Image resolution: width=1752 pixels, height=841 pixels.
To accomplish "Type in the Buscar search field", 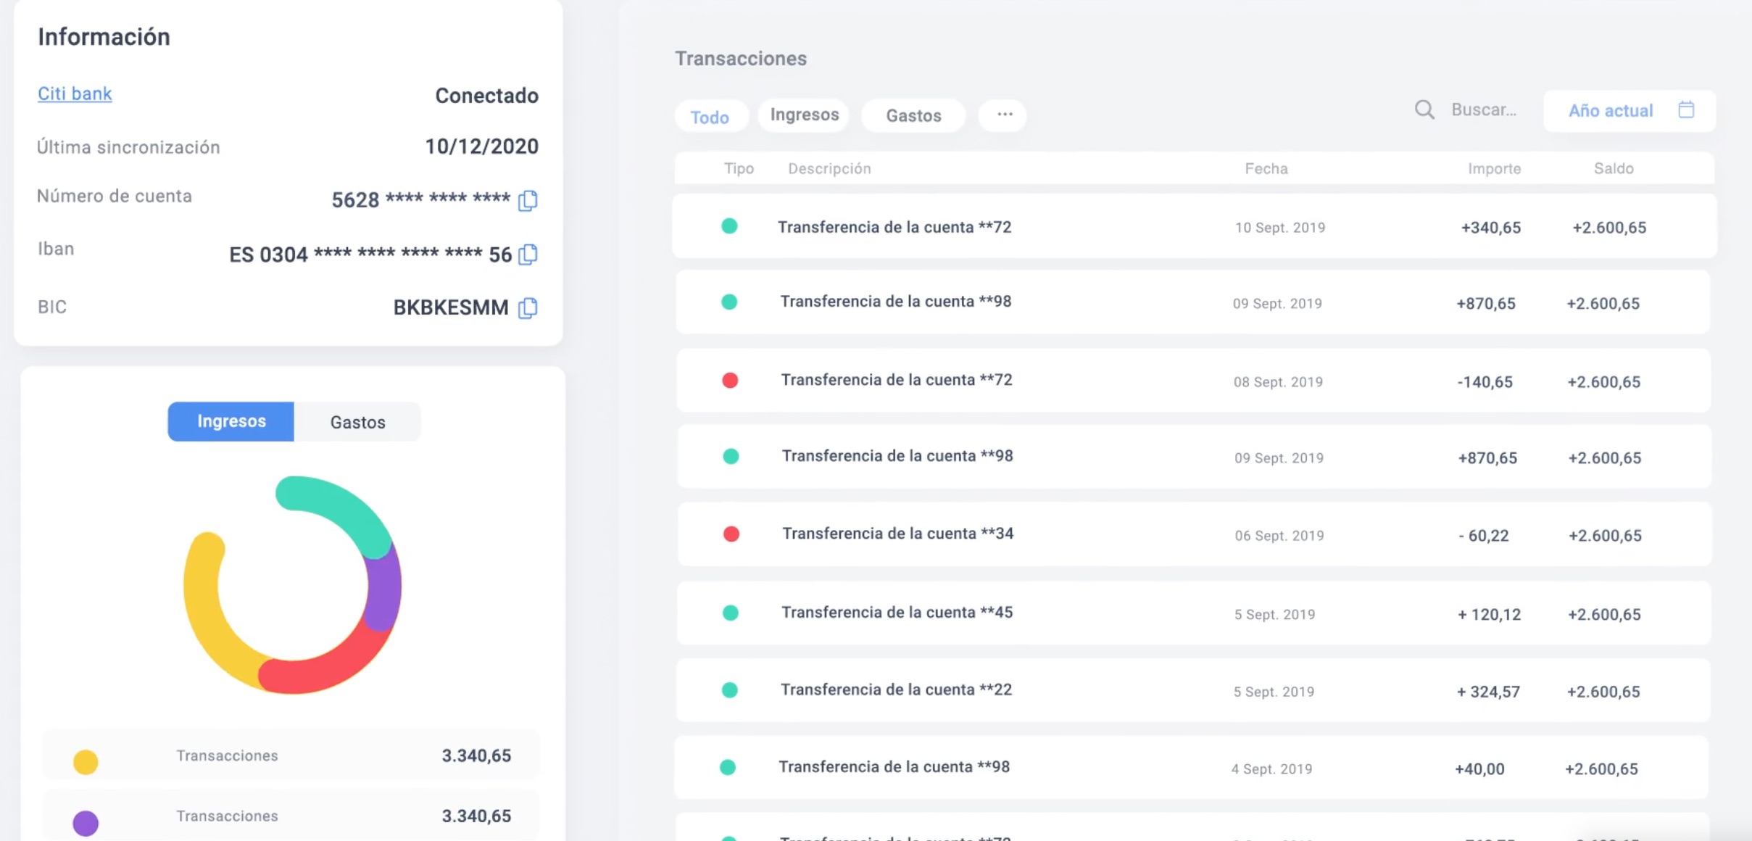I will (x=1482, y=109).
